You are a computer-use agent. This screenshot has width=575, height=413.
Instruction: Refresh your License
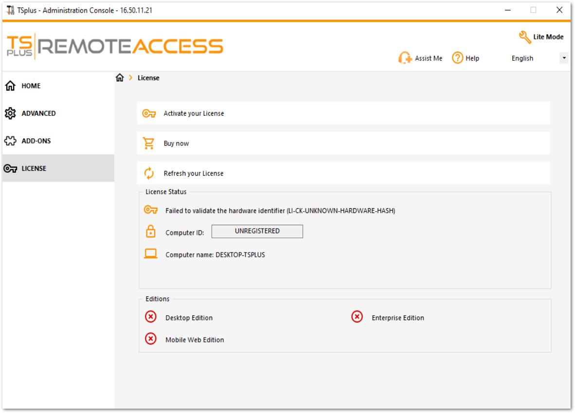click(194, 173)
